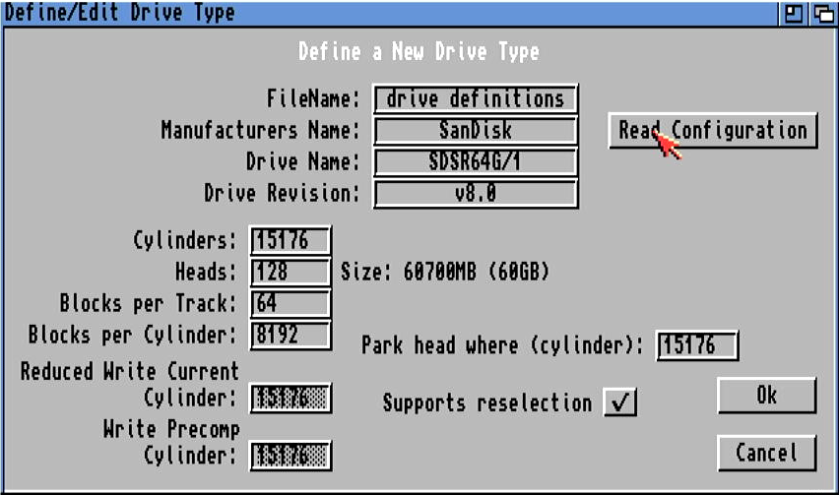The image size is (839, 495).
Task: Select the Heads field showing 128
Action: click(291, 272)
